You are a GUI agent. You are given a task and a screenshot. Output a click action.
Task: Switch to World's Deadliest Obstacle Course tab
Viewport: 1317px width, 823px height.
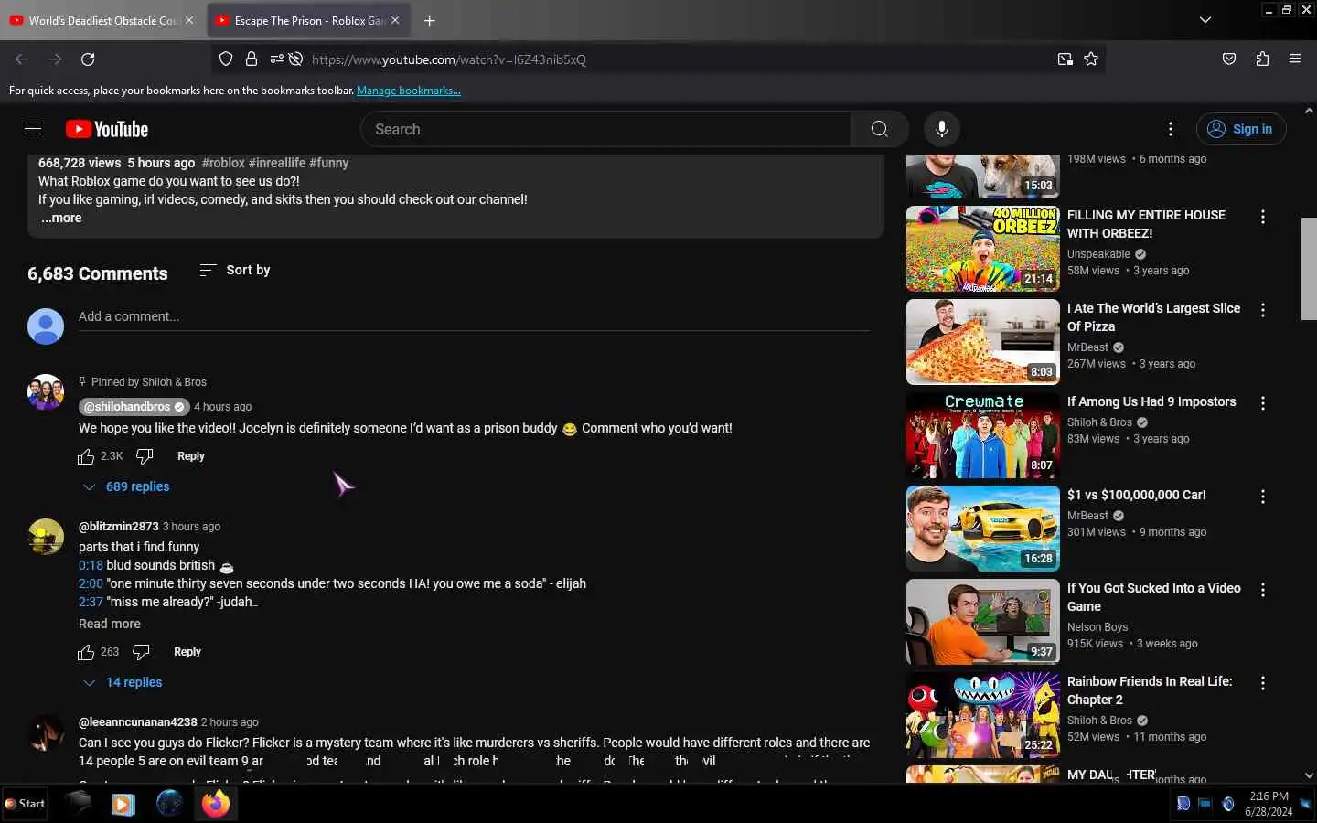click(x=102, y=20)
